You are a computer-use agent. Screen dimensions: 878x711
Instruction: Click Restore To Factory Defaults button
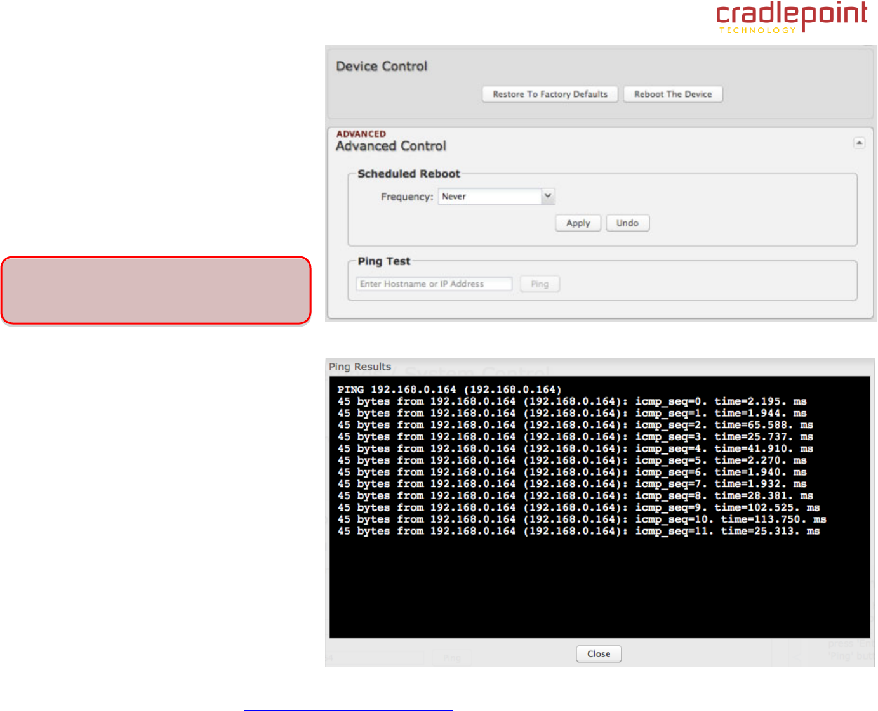(x=550, y=94)
